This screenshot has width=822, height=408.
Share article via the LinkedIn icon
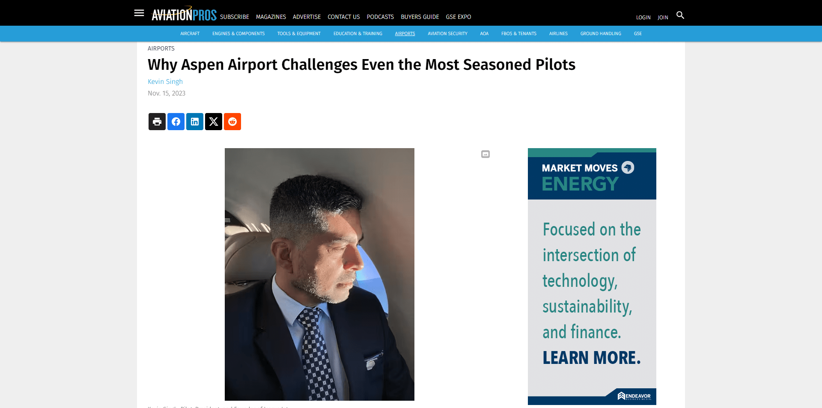coord(194,122)
